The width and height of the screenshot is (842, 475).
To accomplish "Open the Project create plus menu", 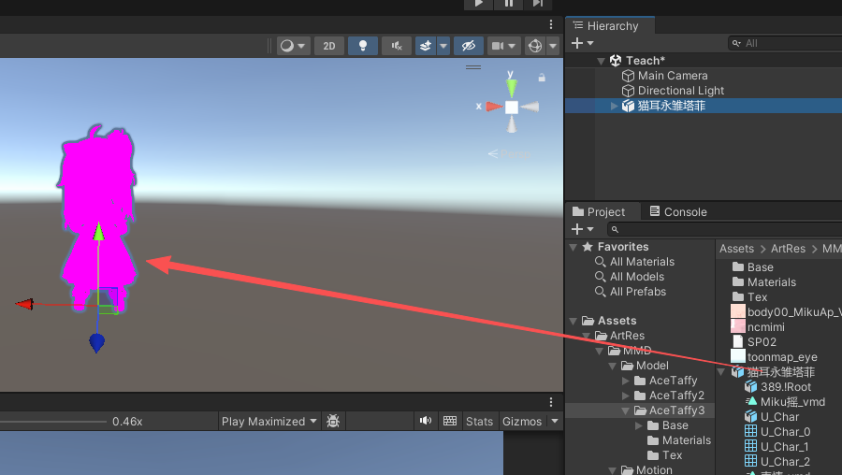I will (582, 229).
